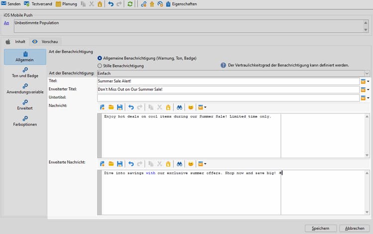Click the green refresh icon in toolbar
The image size is (373, 234).
pyautogui.click(x=130, y=4)
